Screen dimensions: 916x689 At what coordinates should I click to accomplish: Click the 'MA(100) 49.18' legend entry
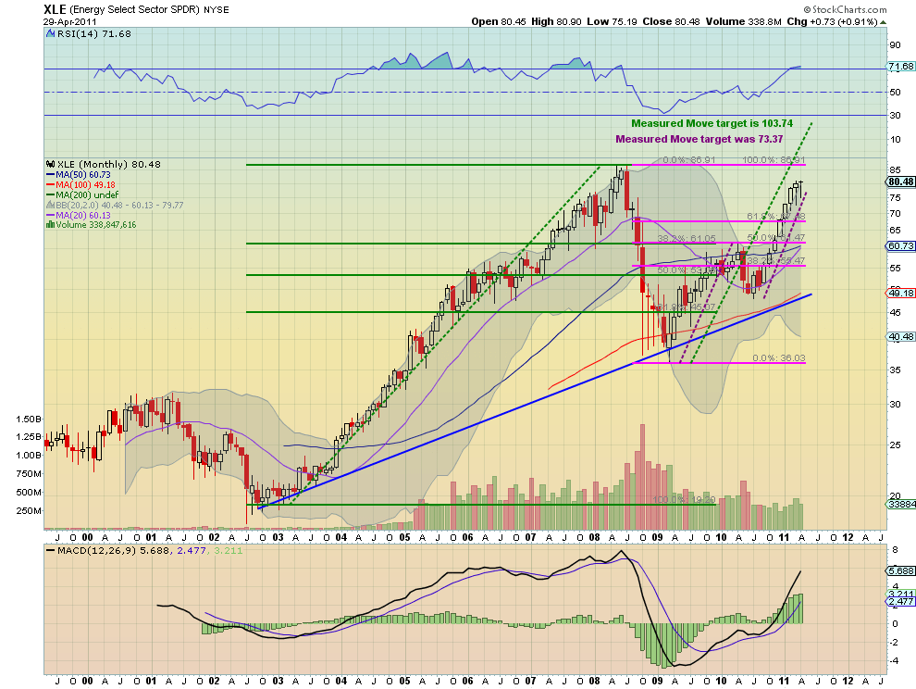coord(85,185)
